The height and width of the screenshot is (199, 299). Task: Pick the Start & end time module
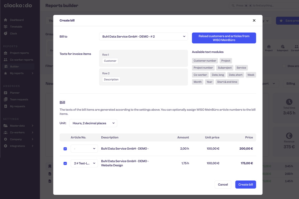click(227, 82)
